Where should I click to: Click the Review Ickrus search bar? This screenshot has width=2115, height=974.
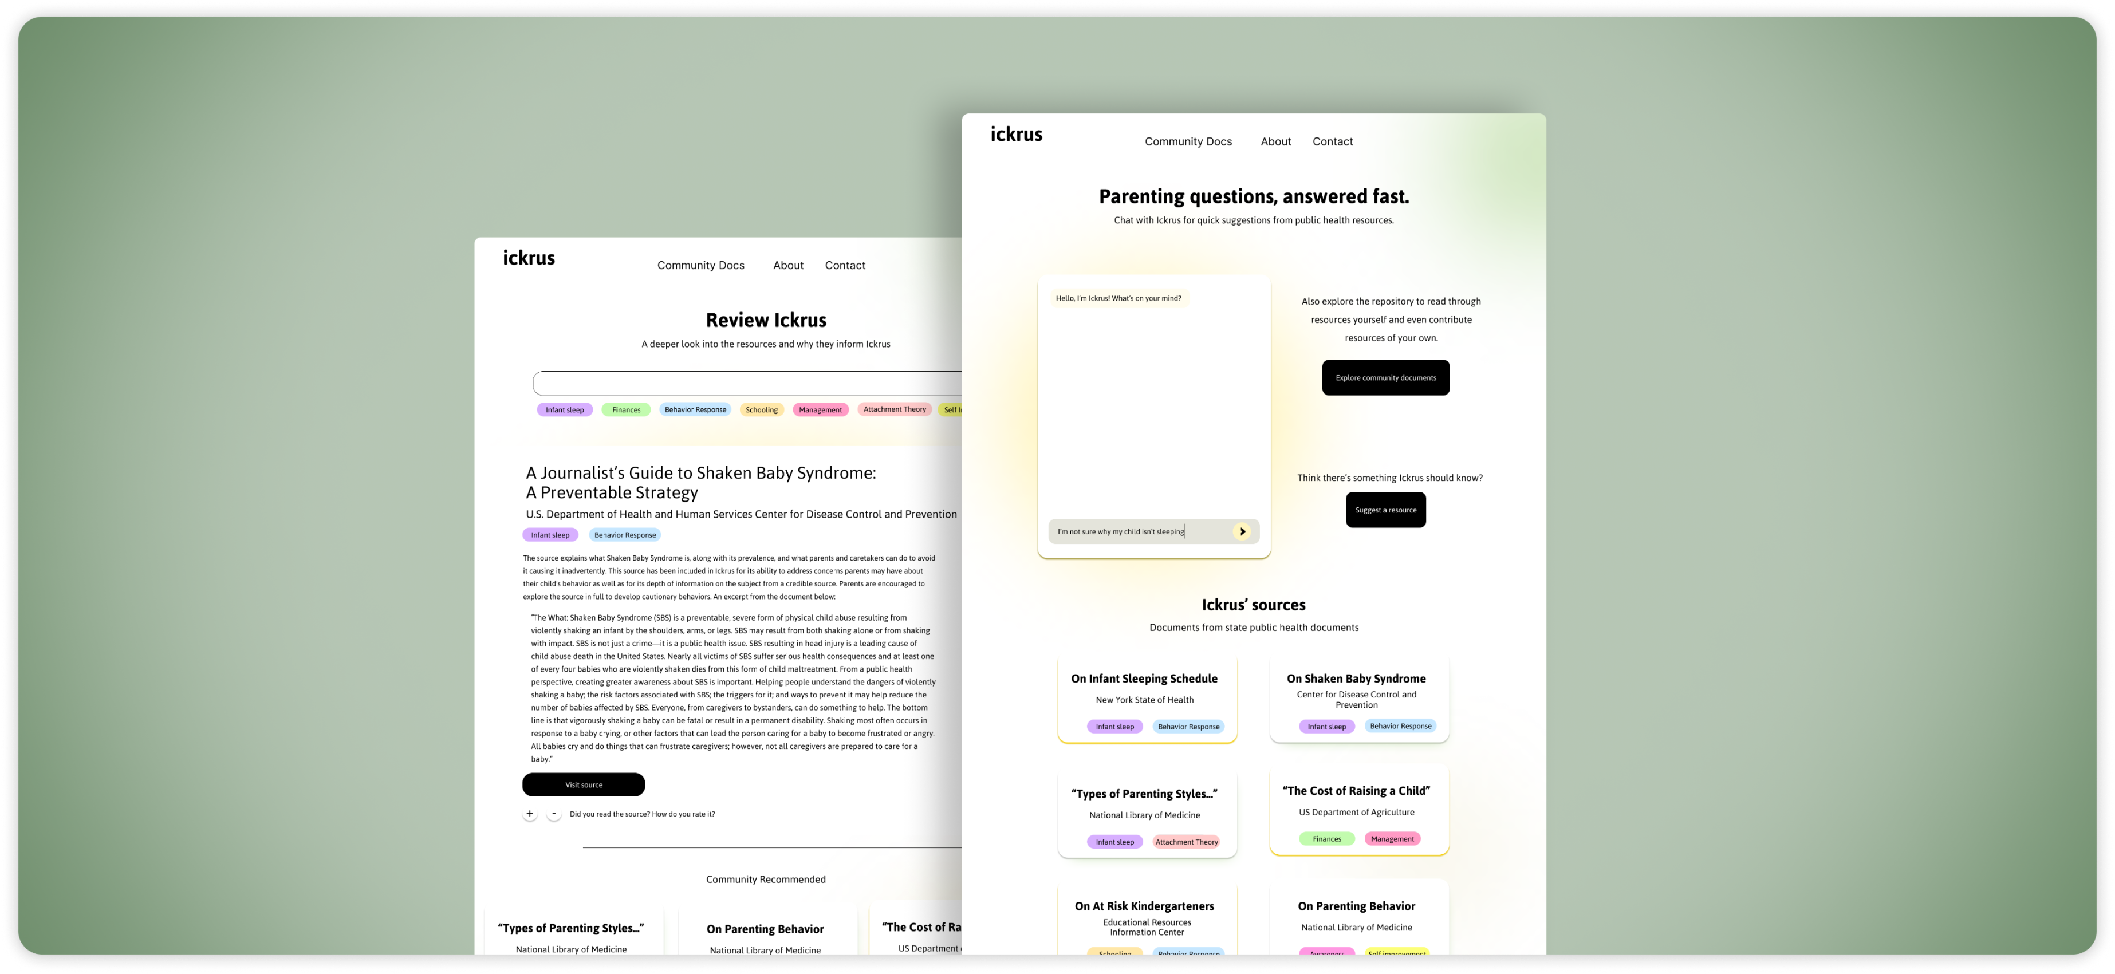click(746, 383)
